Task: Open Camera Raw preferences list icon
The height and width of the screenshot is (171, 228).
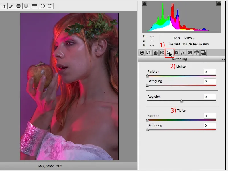Action: click(x=34, y=6)
